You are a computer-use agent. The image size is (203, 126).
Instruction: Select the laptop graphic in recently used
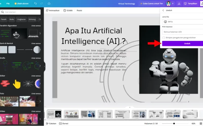coord(33,33)
